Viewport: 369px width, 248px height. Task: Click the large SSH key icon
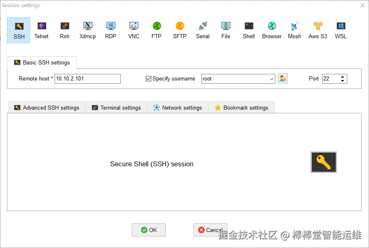point(323,162)
